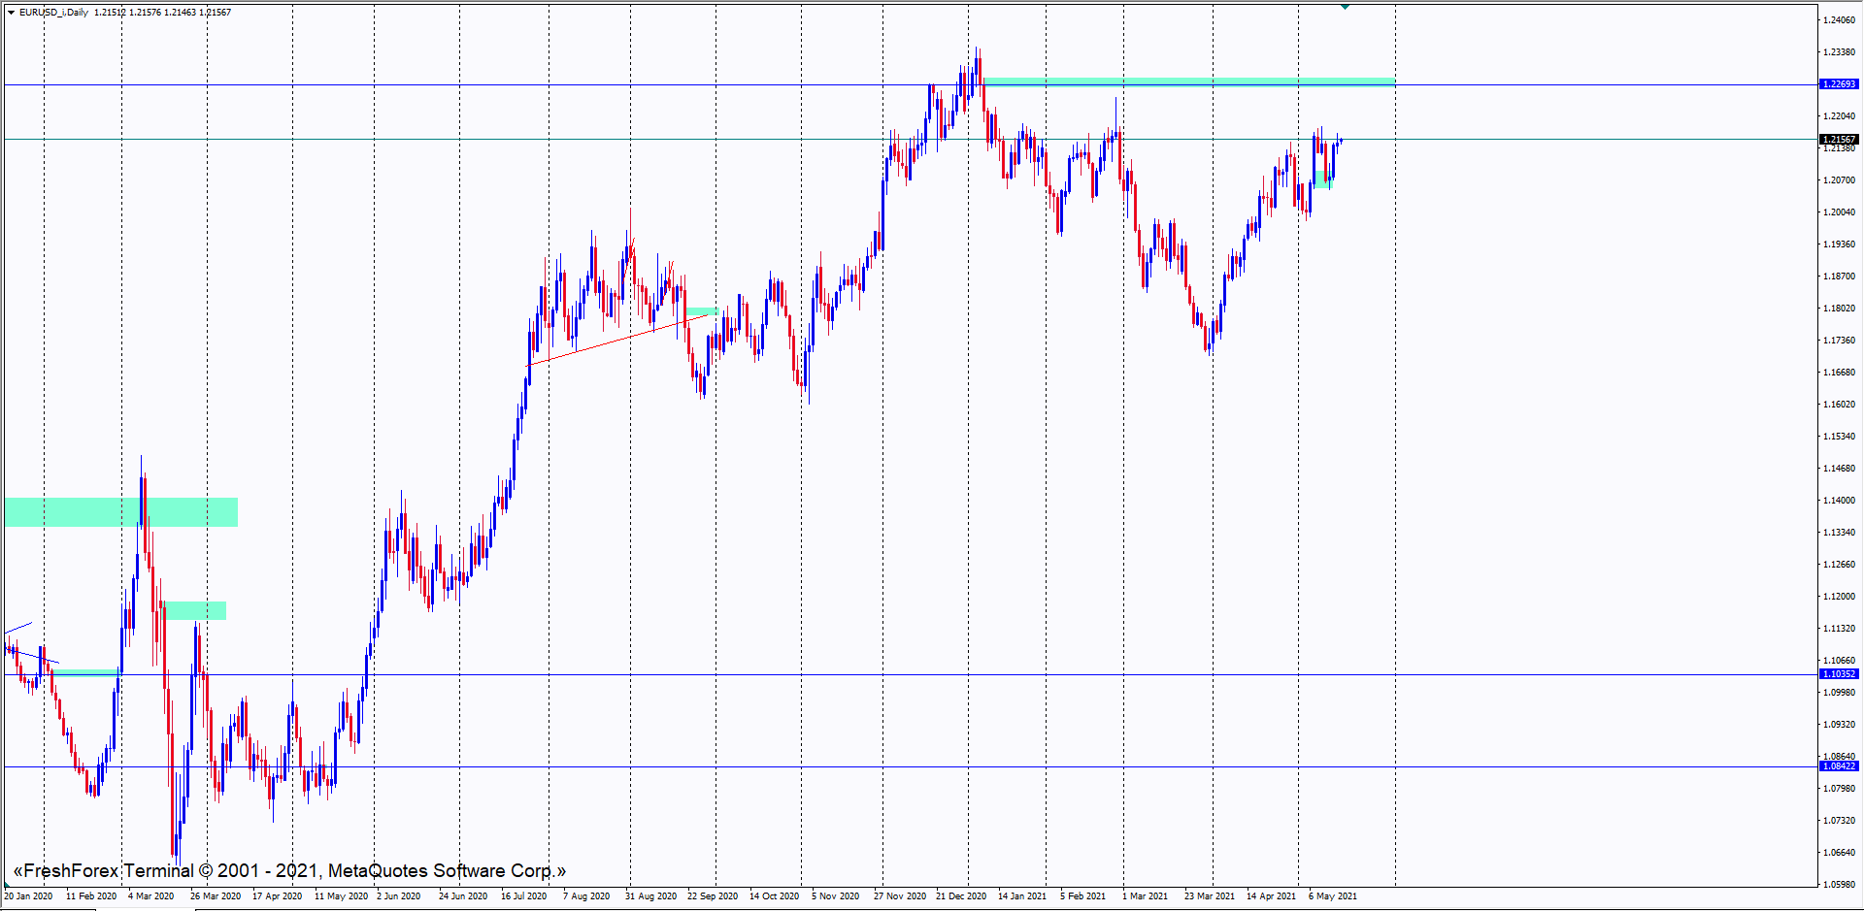1864x911 pixels.
Task: Click the green rectangle near 1.1170 level
Action: point(196,610)
